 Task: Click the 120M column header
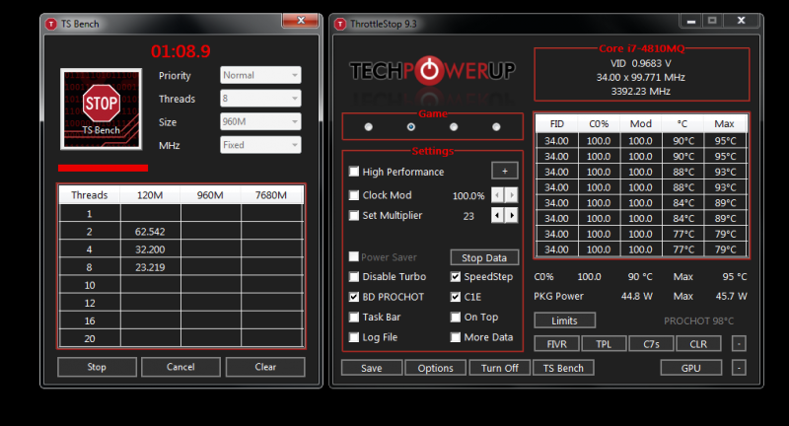pyautogui.click(x=150, y=195)
